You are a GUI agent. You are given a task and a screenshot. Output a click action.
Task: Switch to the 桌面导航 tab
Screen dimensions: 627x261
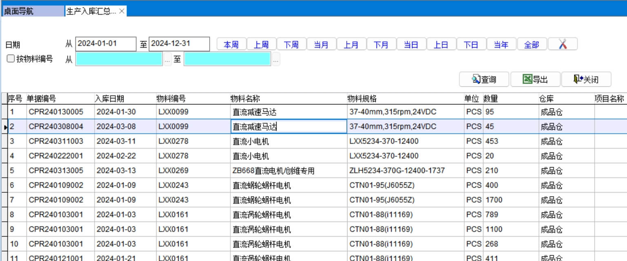click(x=33, y=11)
